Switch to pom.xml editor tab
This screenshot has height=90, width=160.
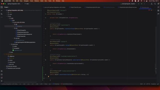54,7
